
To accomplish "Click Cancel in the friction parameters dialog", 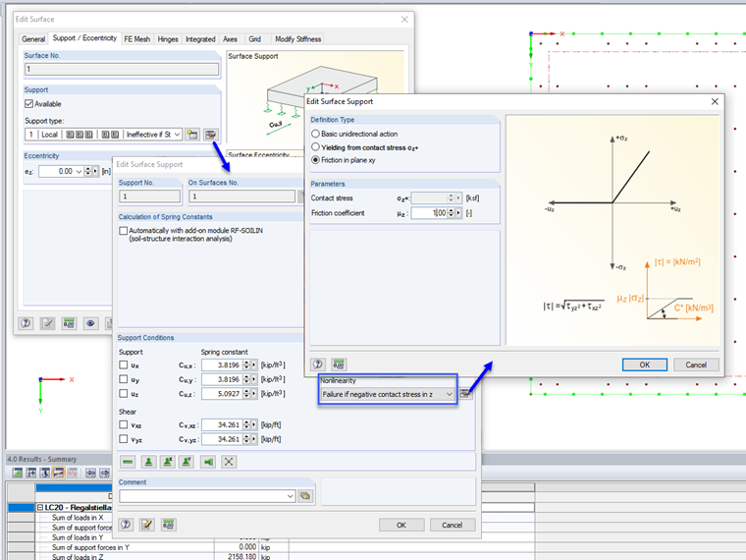I will (x=696, y=364).
